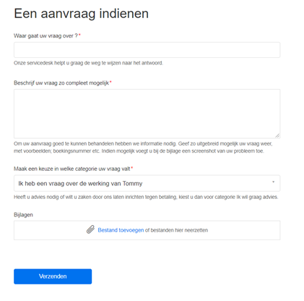Focus the 'Waar gaat uw vraag over ?' input field
The height and width of the screenshot is (301, 304).
(x=147, y=50)
